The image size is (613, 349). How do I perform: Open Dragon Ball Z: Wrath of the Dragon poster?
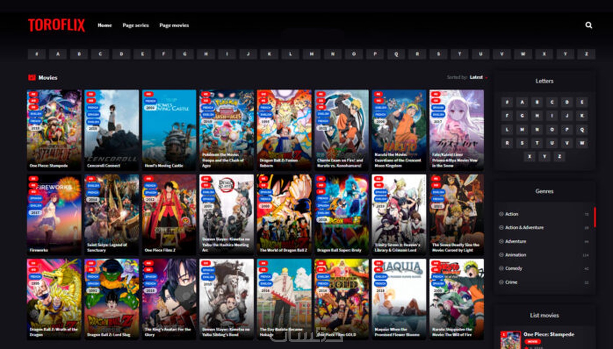click(54, 299)
